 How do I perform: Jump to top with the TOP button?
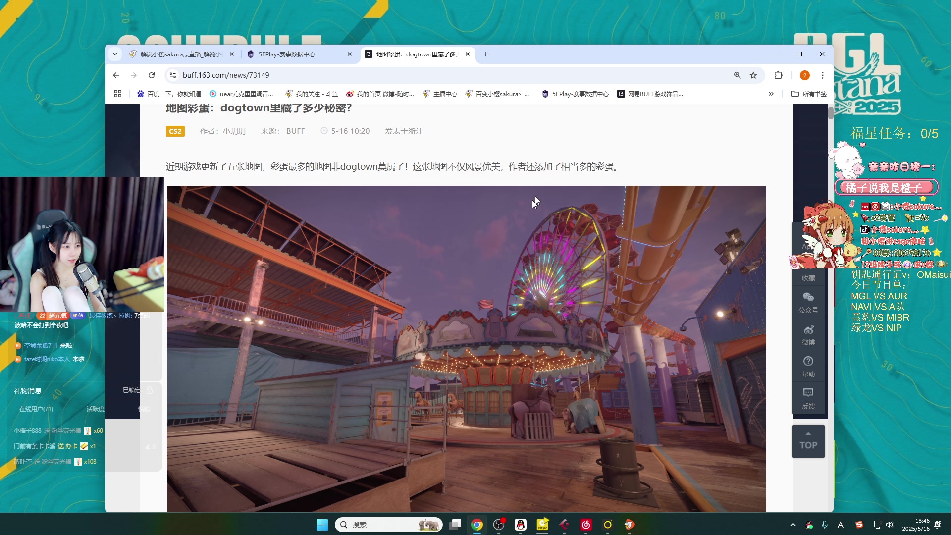808,441
